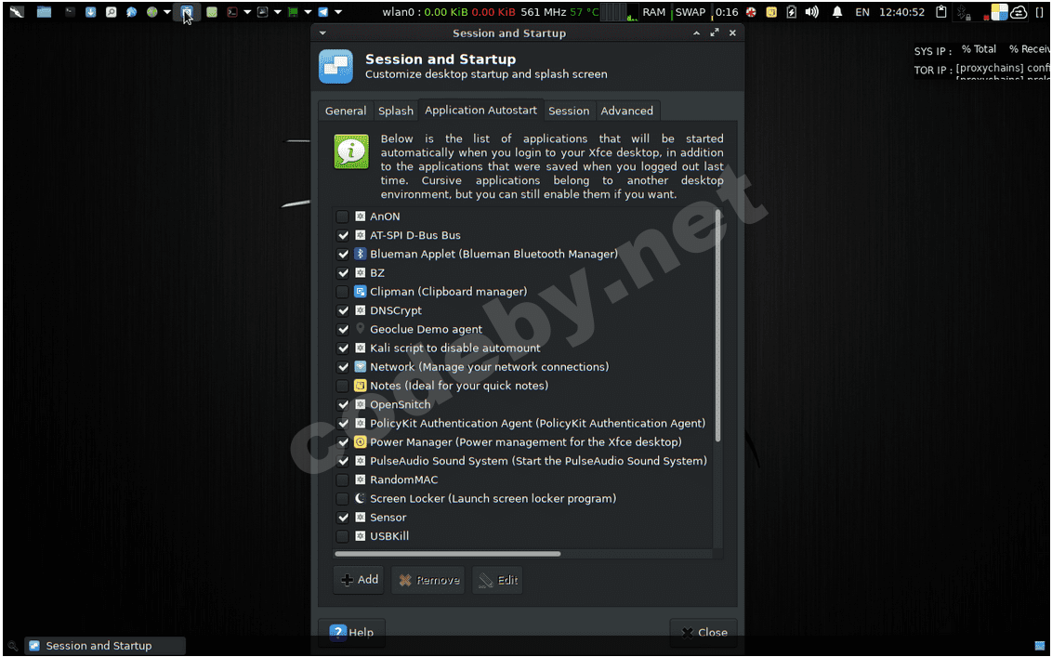Click the dark monitor launcher icon
Screen dimensions: 1052x657
click(262, 12)
